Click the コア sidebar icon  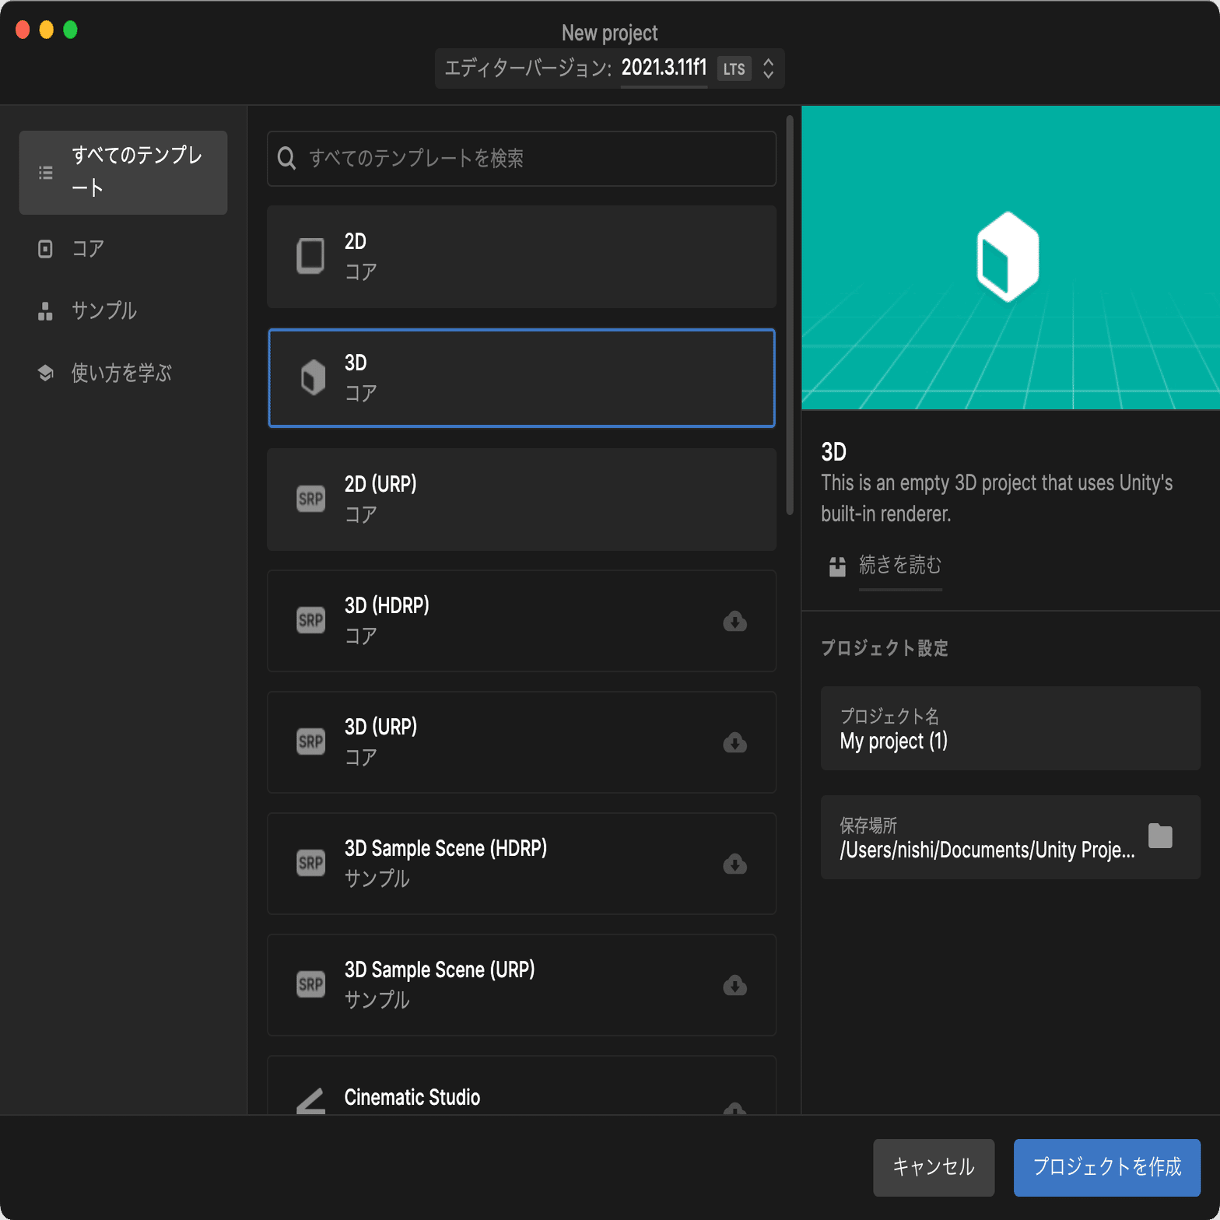[x=46, y=249]
